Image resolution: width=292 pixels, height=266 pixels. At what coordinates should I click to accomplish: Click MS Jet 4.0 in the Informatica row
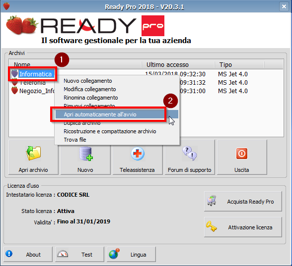(x=233, y=74)
